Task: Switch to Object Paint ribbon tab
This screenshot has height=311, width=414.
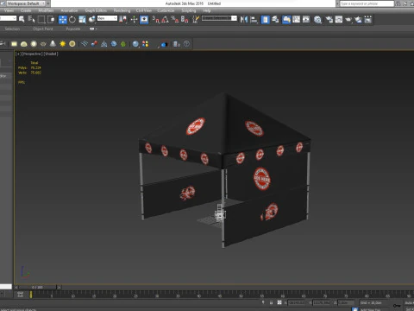Action: [43, 29]
